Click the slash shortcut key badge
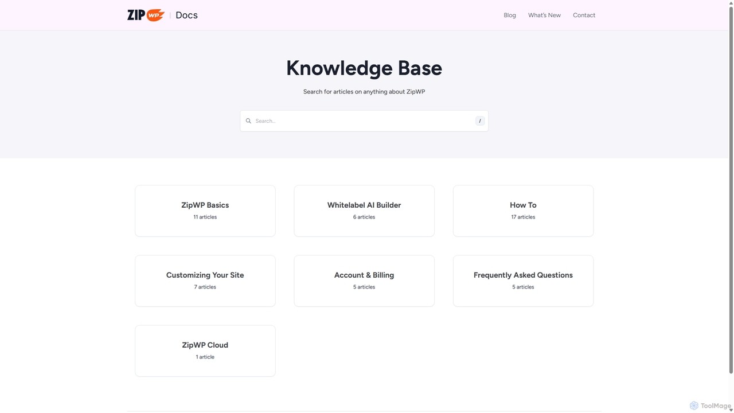The height and width of the screenshot is (413, 734). coord(480,121)
